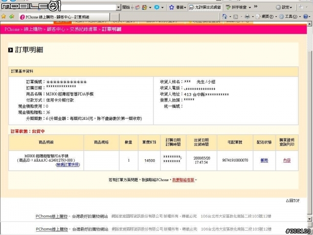Screen dimensions: 313x235
Task: Click the scrollbar down arrow
Action: tap(310, 219)
